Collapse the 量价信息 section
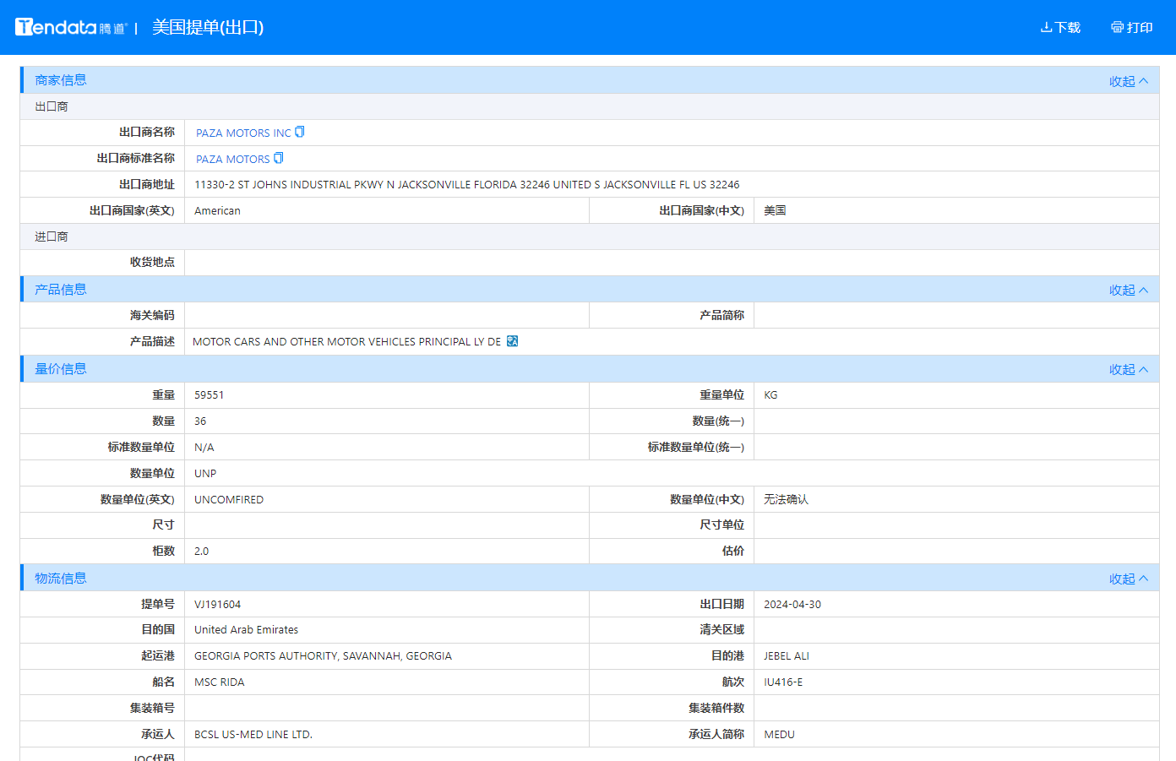Screen dimensions: 1176x761 pos(1128,369)
